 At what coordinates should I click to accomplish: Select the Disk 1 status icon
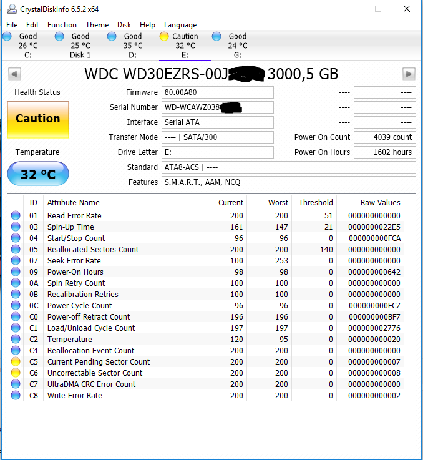click(x=59, y=36)
